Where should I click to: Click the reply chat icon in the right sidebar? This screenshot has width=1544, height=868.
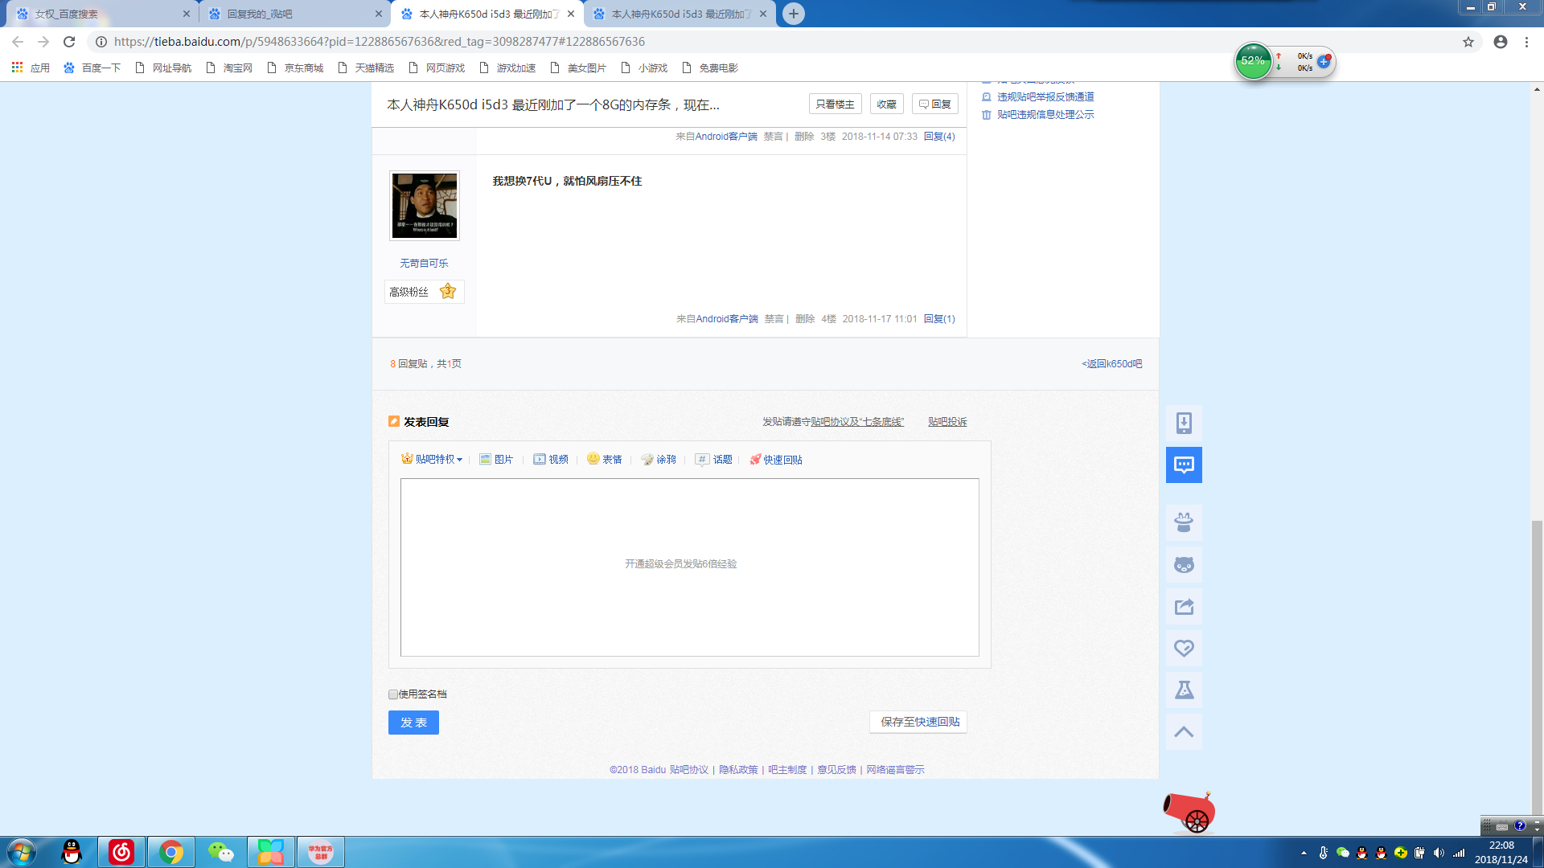[x=1184, y=465]
